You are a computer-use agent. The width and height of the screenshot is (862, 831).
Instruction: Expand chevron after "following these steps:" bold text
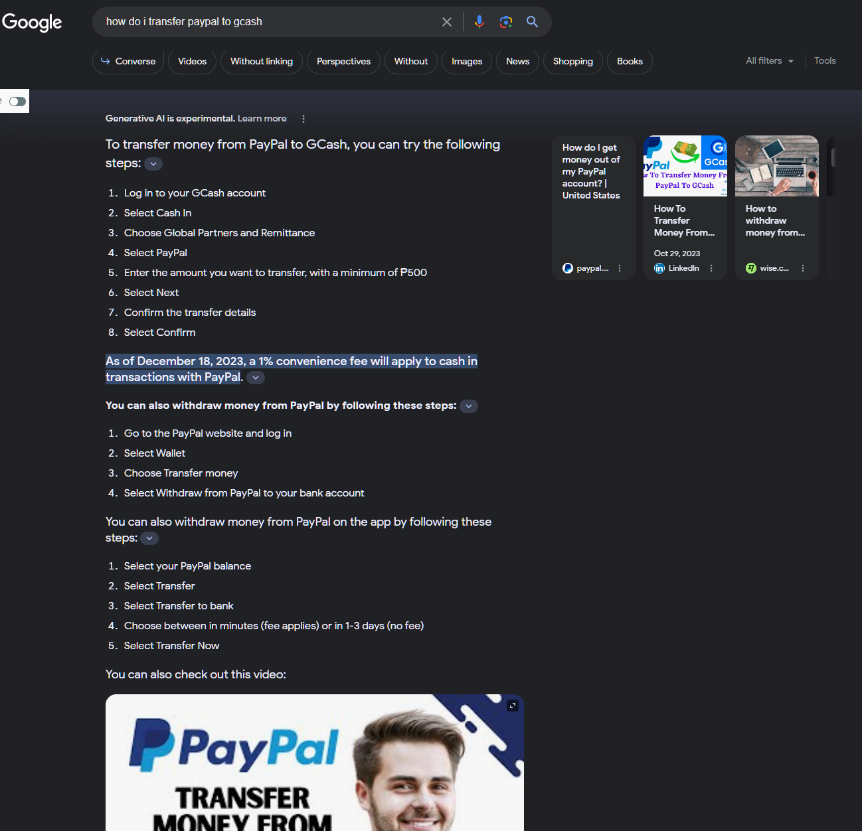(469, 406)
